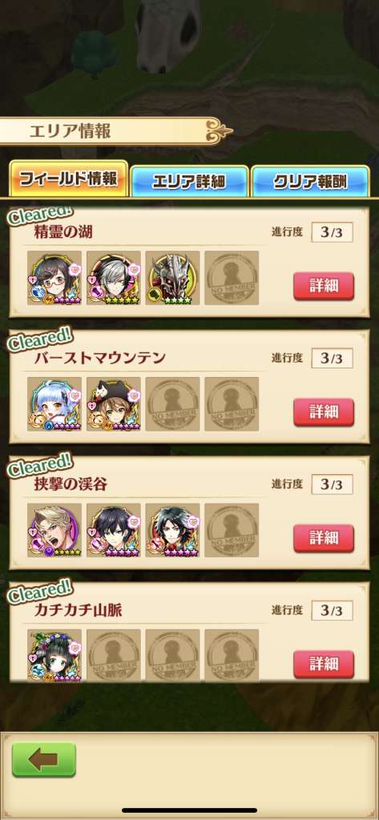Open 詳細 for カチカチ山脈
The width and height of the screenshot is (379, 820).
click(324, 664)
